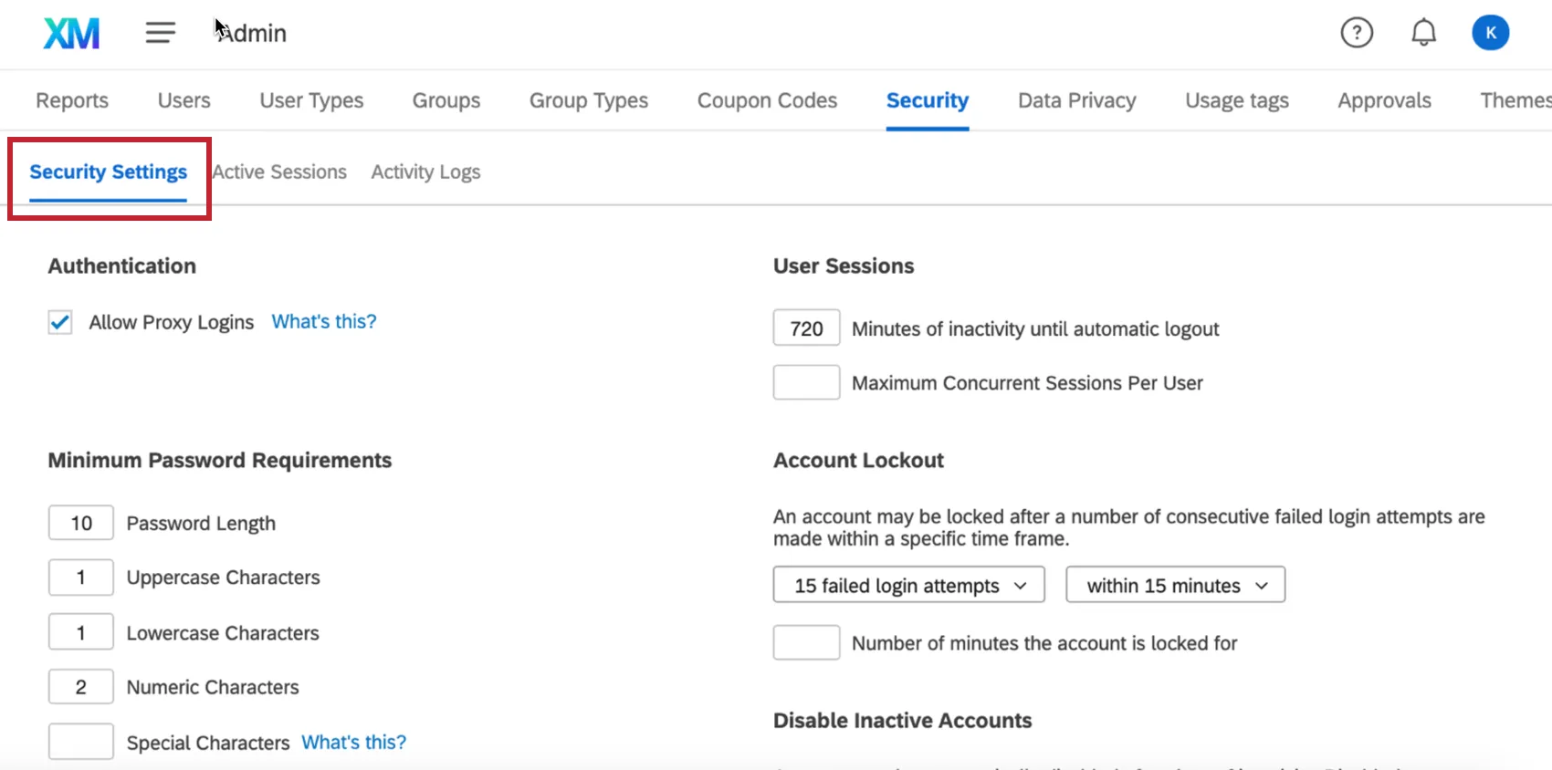Click the Password Length input field

click(x=81, y=524)
